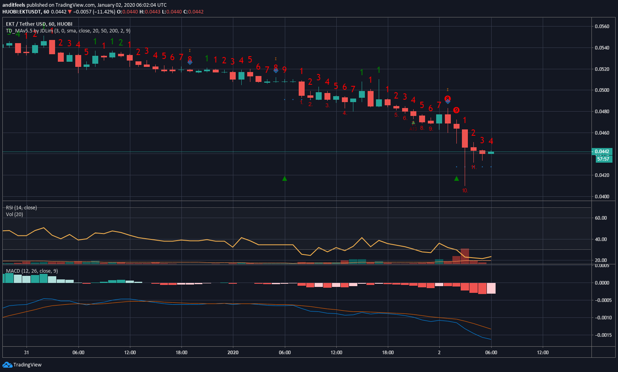This screenshot has height=372, width=618.
Task: Select the largest red candle body on January 2
Action: coord(465,139)
